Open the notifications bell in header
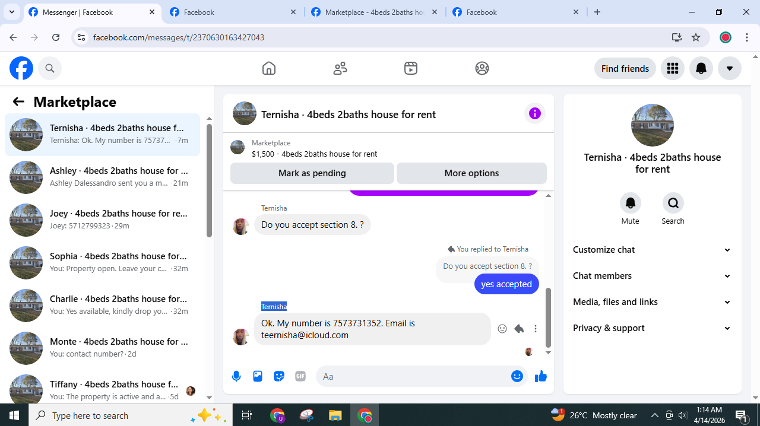Image resolution: width=760 pixels, height=426 pixels. pyautogui.click(x=701, y=68)
